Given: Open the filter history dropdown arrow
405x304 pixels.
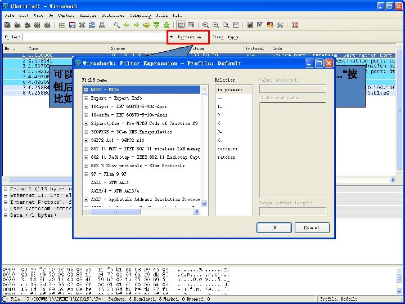Looking at the screenshot, I should tap(171, 37).
